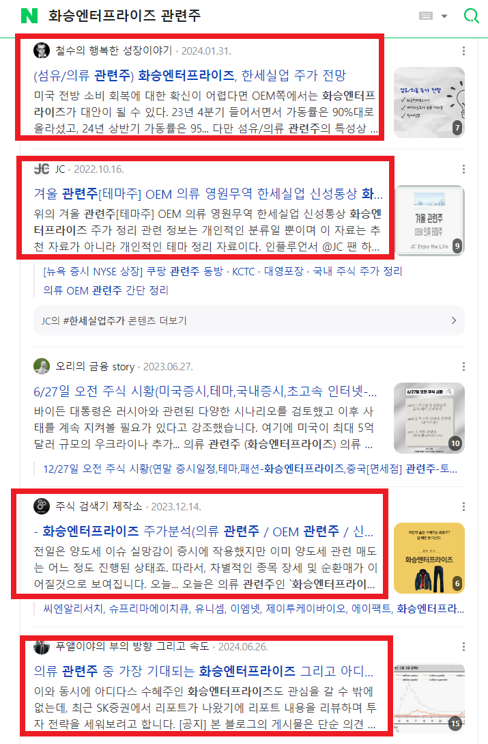488x744 pixels.
Task: Open three-dot menu for 오리의 금융 story post
Action: coord(463,366)
